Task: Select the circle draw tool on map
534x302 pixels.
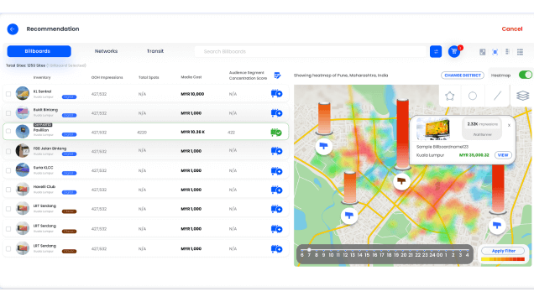Action: [473, 96]
